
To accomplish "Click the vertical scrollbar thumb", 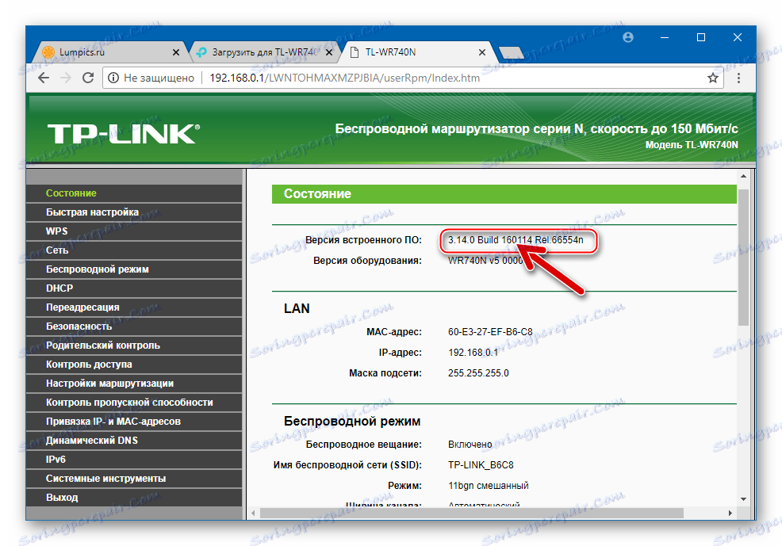I will [743, 258].
